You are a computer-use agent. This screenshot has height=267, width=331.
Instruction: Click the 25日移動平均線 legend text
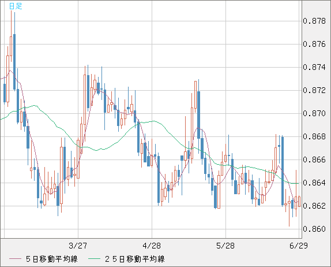pyautogui.click(x=135, y=259)
